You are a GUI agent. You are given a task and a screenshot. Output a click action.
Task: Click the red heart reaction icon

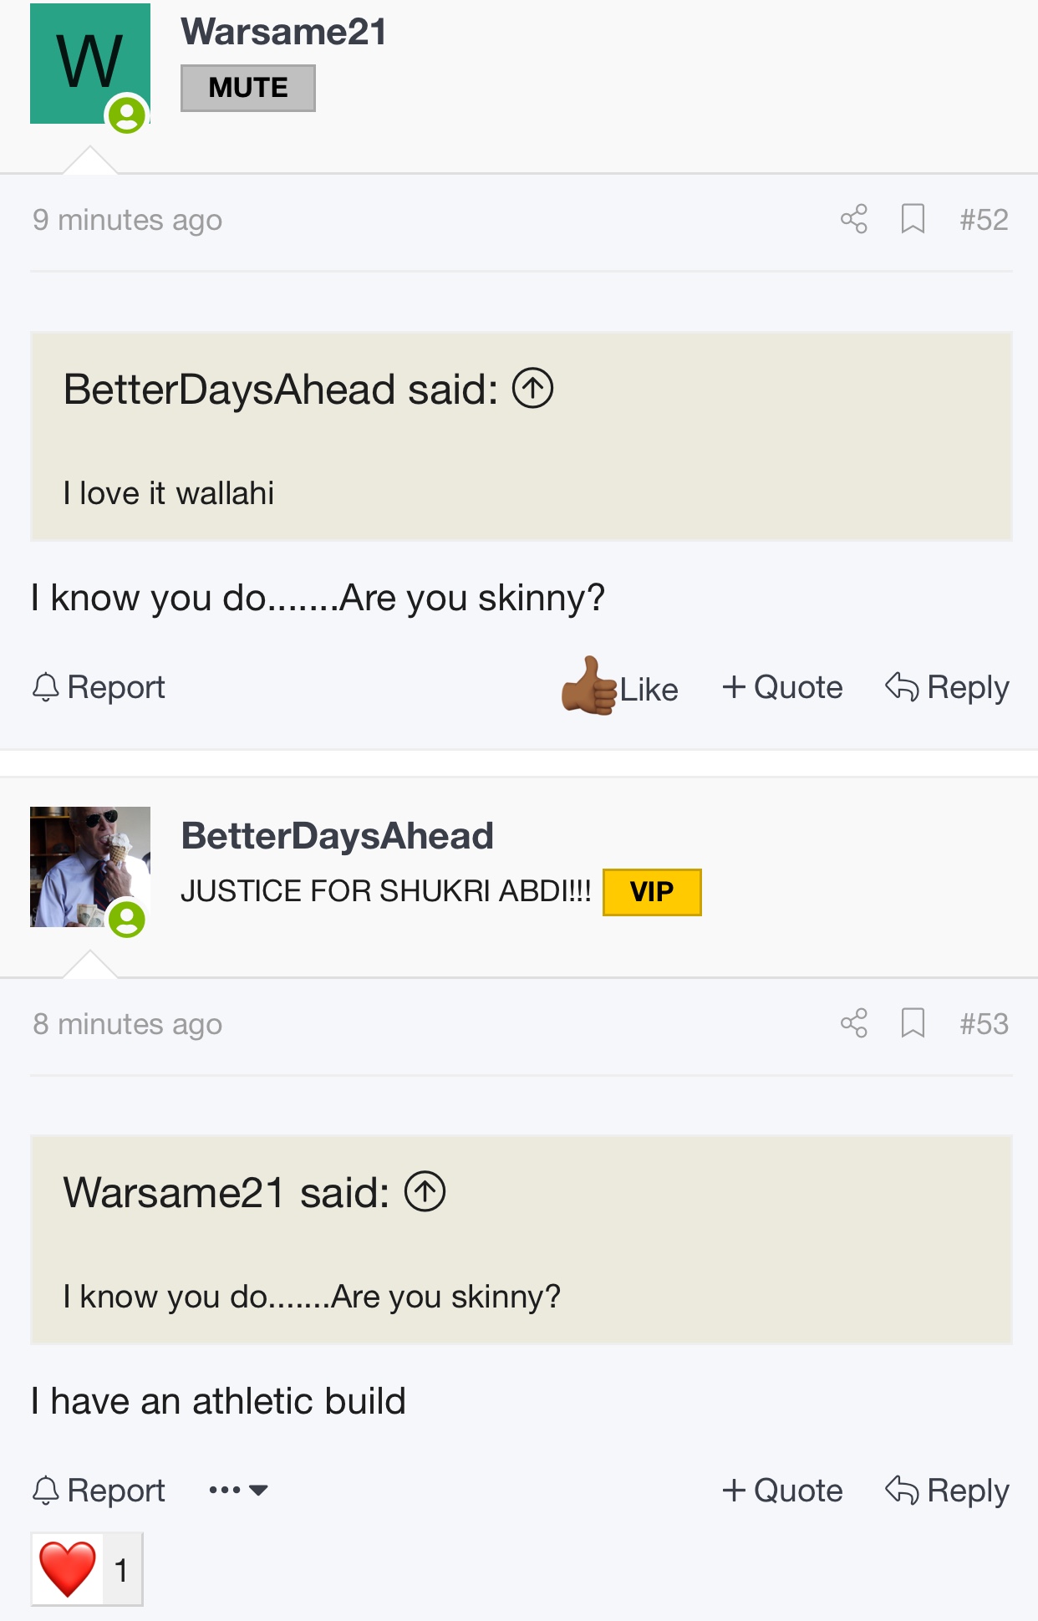coord(68,1569)
